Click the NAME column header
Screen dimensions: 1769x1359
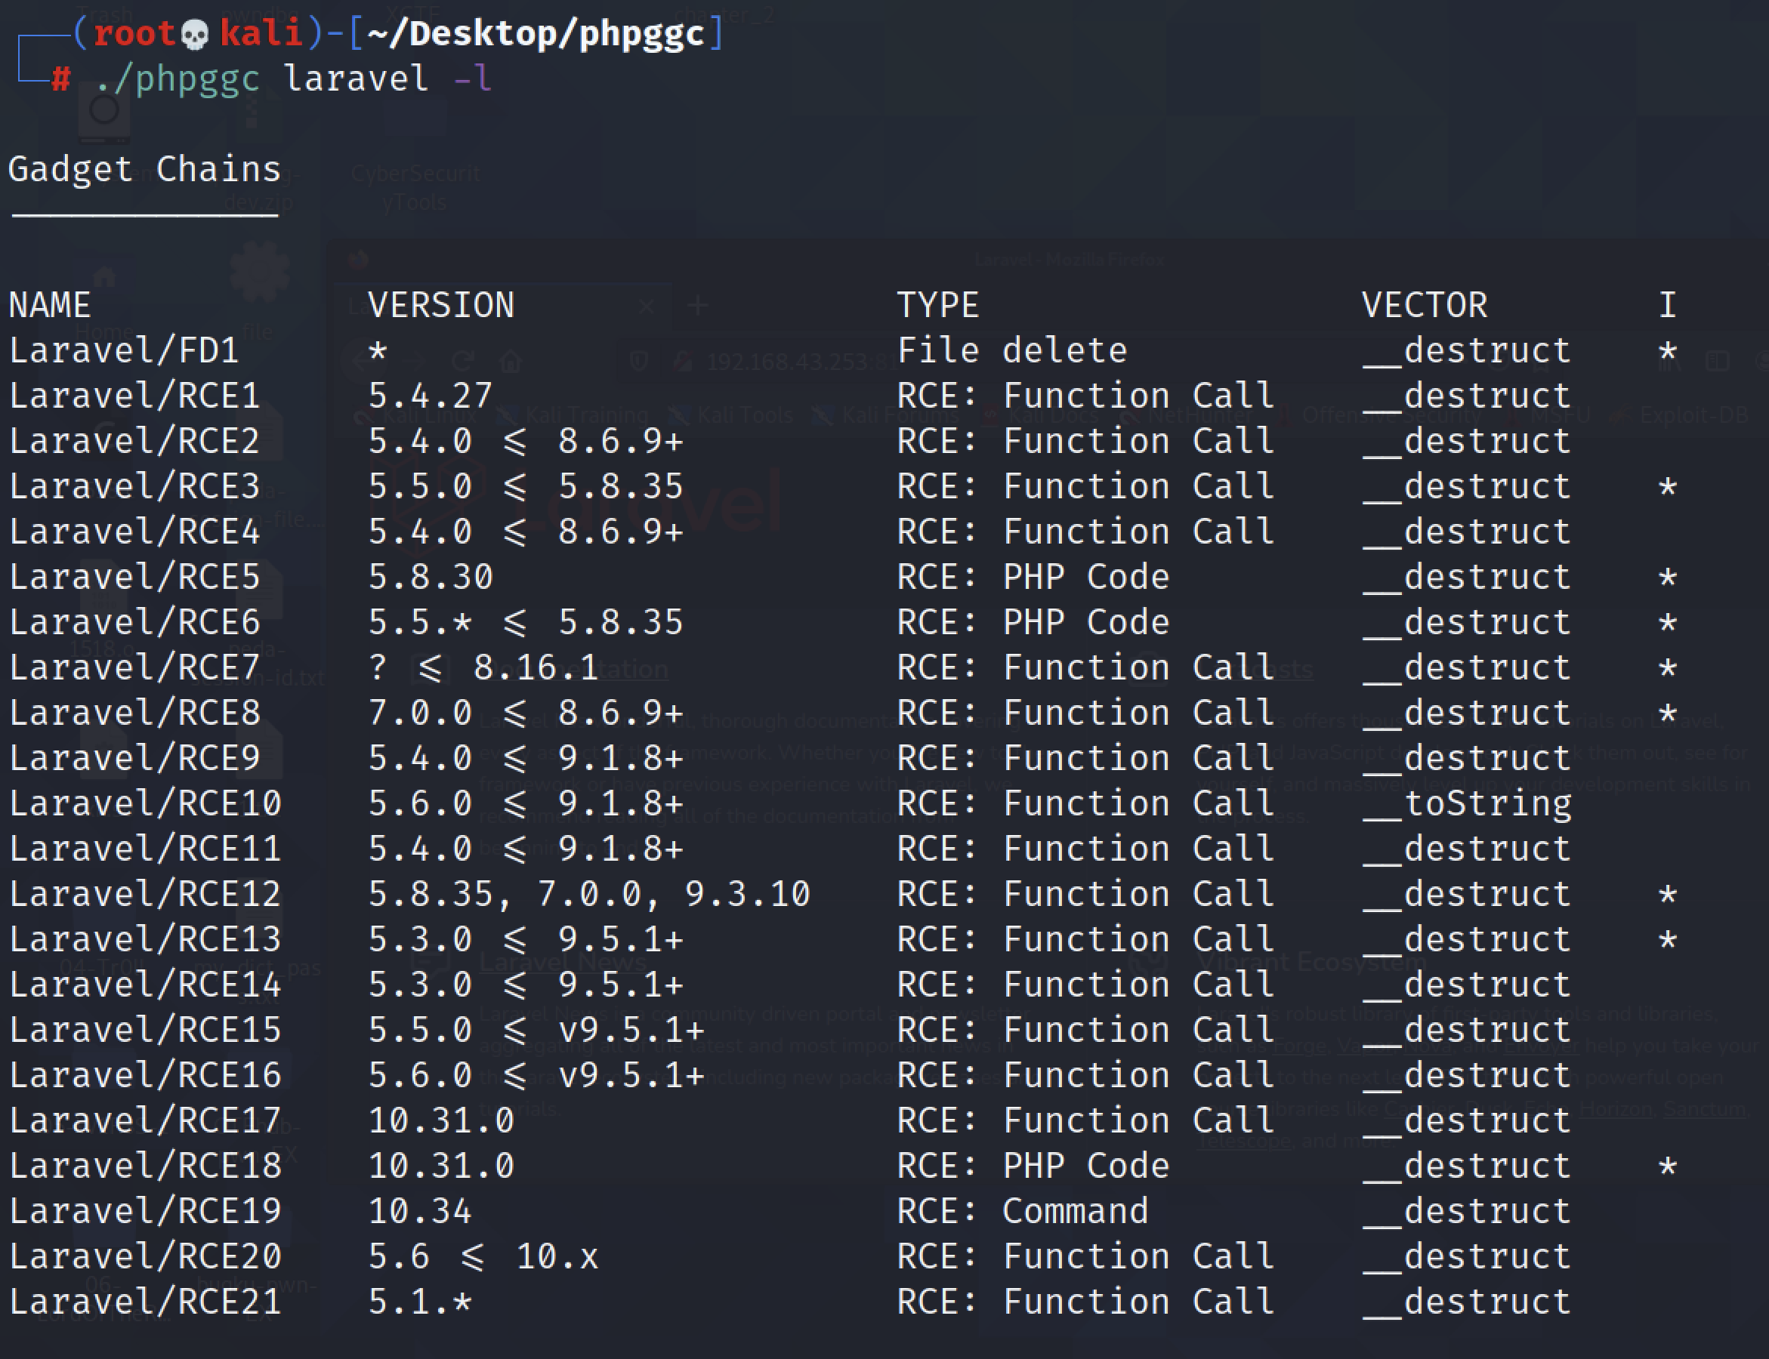49,306
